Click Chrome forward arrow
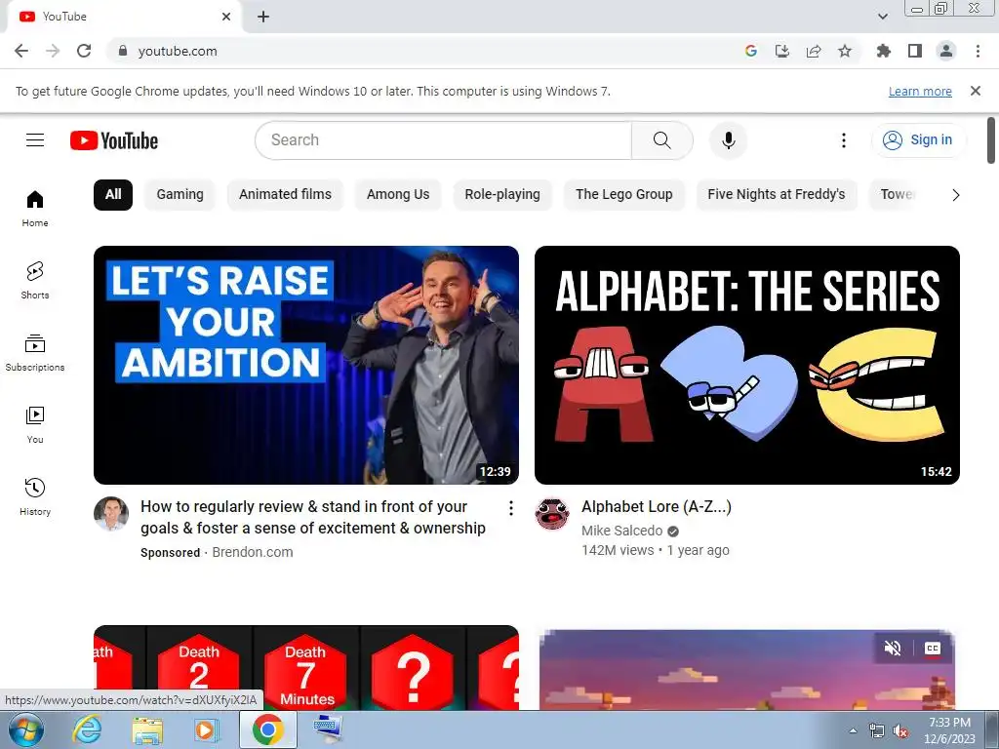The height and width of the screenshot is (749, 999). click(53, 51)
